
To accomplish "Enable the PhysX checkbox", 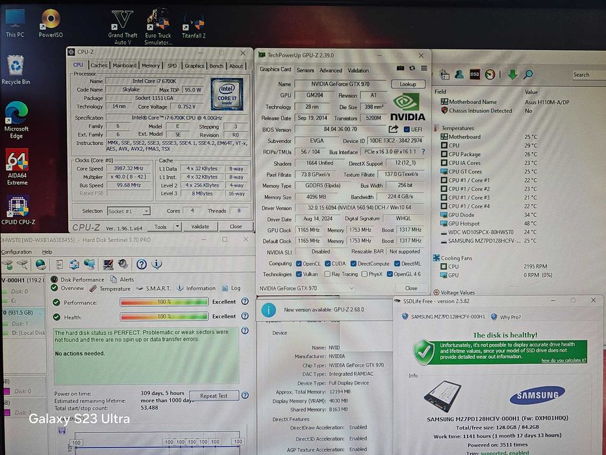I will tap(364, 274).
